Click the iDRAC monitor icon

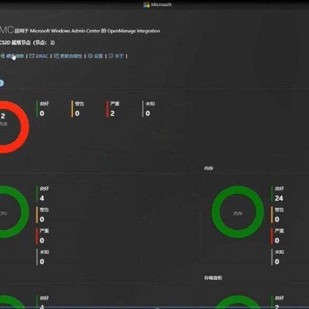(x=32, y=56)
